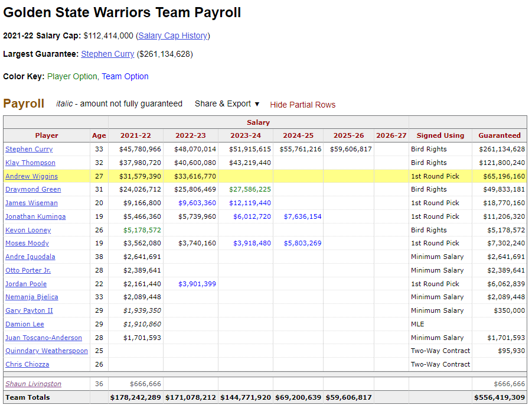Select Looney's player option $5,178,572 in 2021-22
Viewport: 532px width, 408px height.
click(142, 230)
